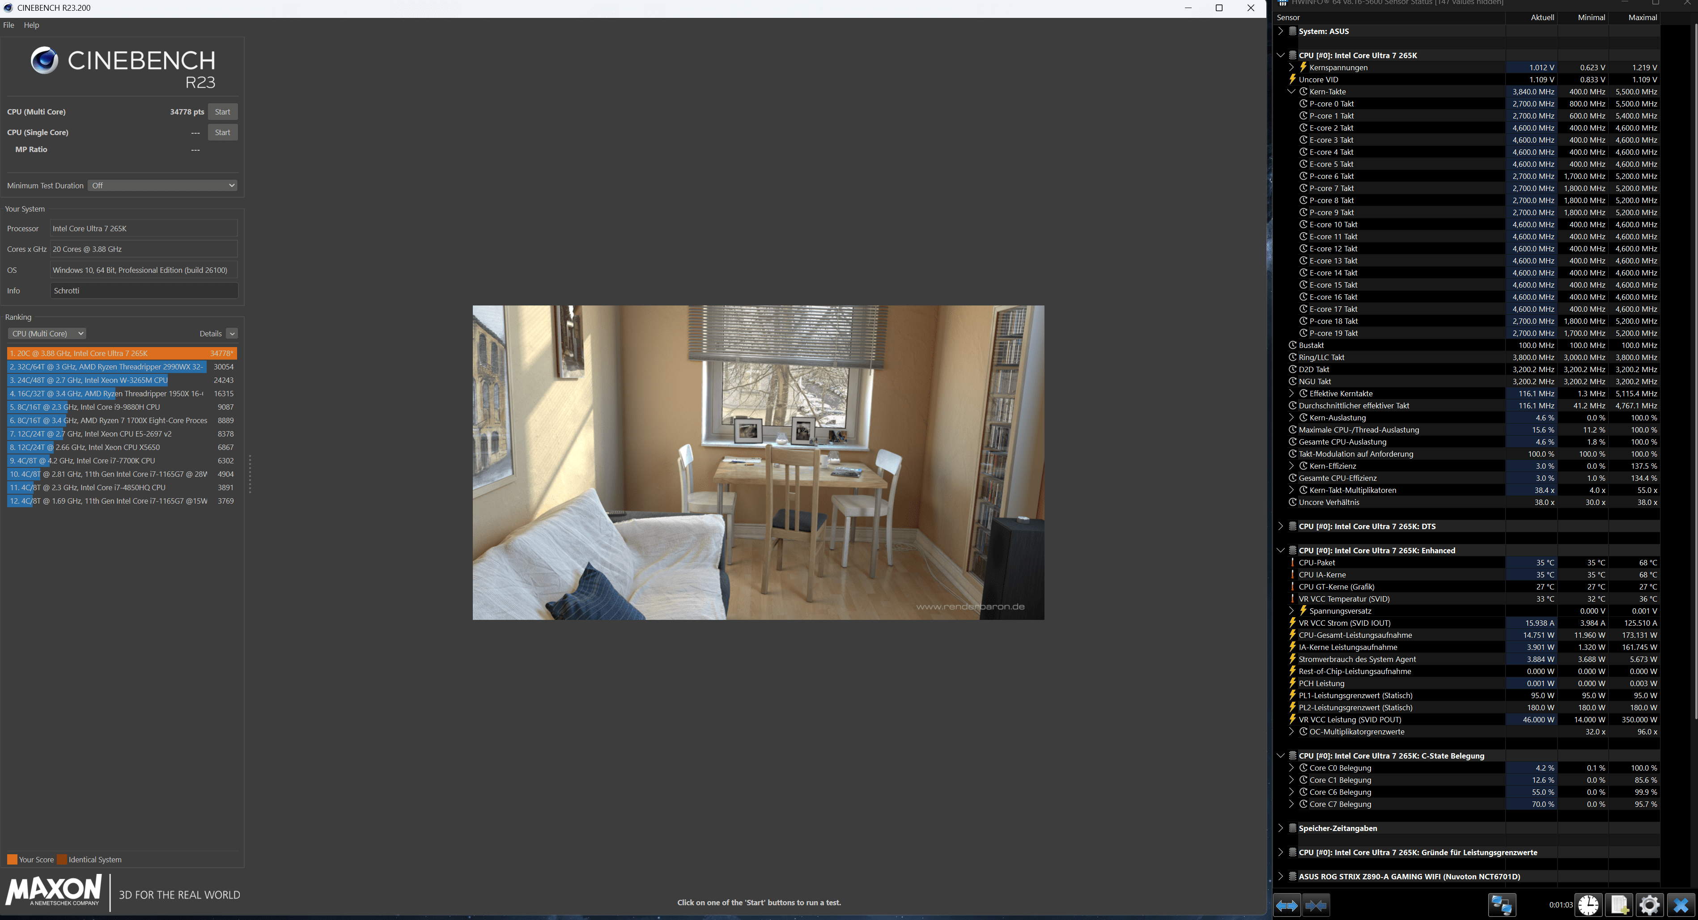The width and height of the screenshot is (1698, 920).
Task: Open HWiNFO sensor settings gear
Action: [1649, 905]
